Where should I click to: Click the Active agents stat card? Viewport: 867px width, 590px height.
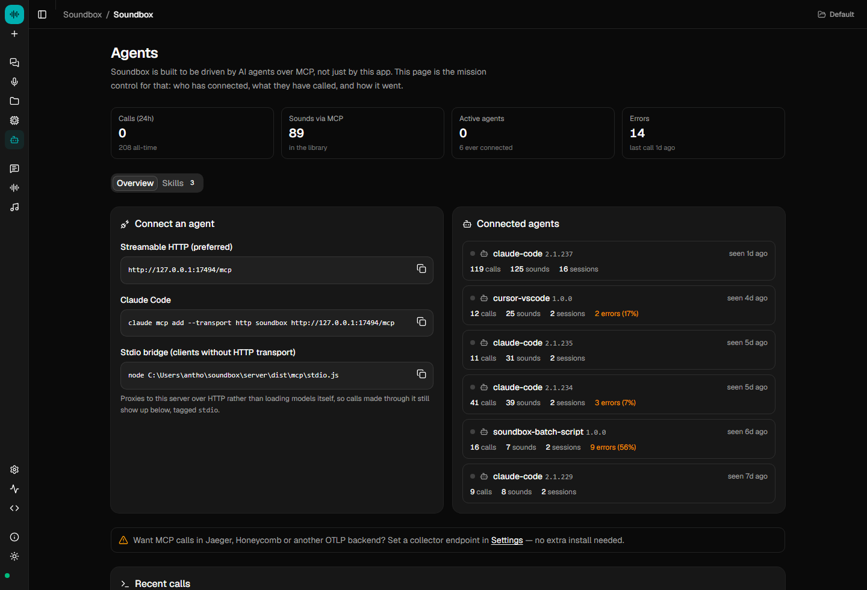tap(533, 133)
